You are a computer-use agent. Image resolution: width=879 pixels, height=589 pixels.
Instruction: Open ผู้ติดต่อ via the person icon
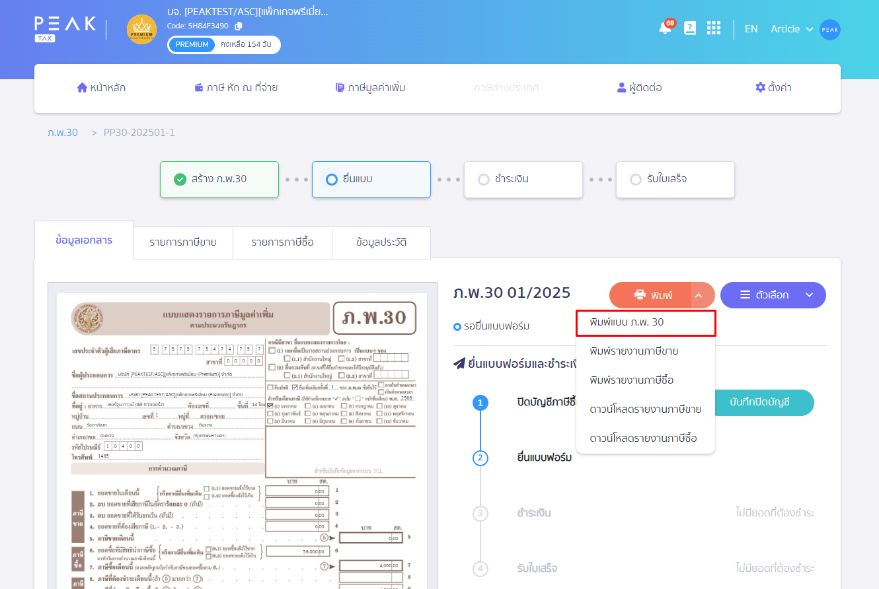point(637,87)
